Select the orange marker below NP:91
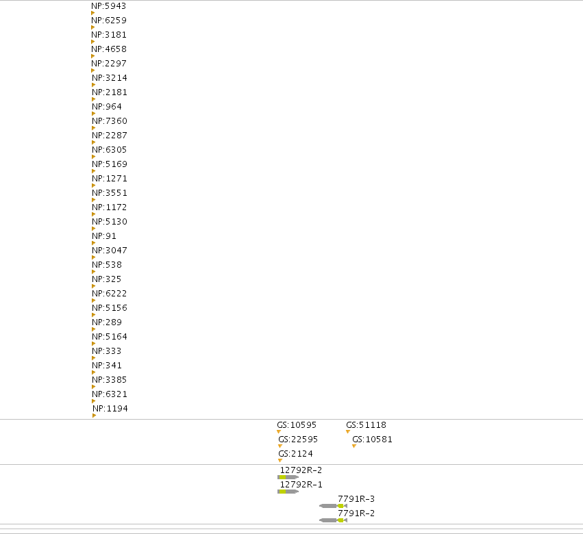This screenshot has height=534, width=583. [x=93, y=243]
